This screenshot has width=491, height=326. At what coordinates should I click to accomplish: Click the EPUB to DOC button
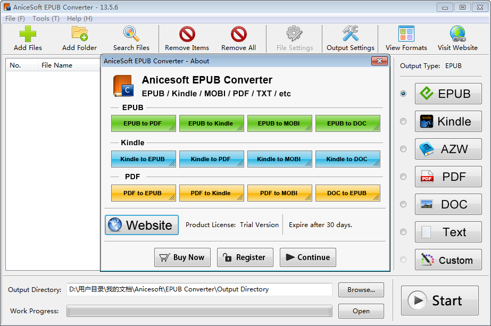click(348, 123)
